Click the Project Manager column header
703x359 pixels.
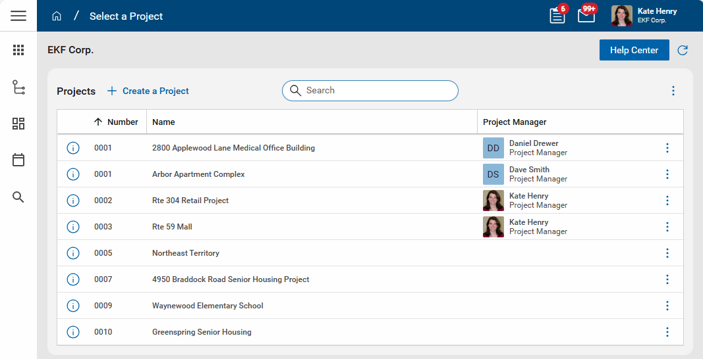(x=515, y=122)
